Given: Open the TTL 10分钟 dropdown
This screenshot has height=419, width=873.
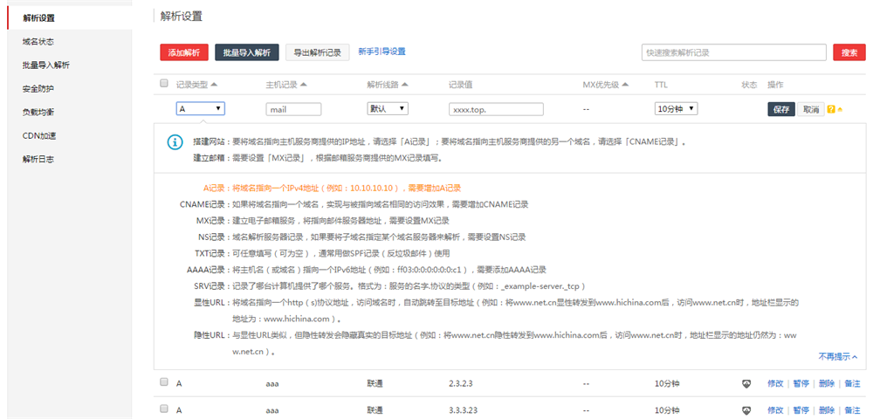Looking at the screenshot, I should [676, 109].
